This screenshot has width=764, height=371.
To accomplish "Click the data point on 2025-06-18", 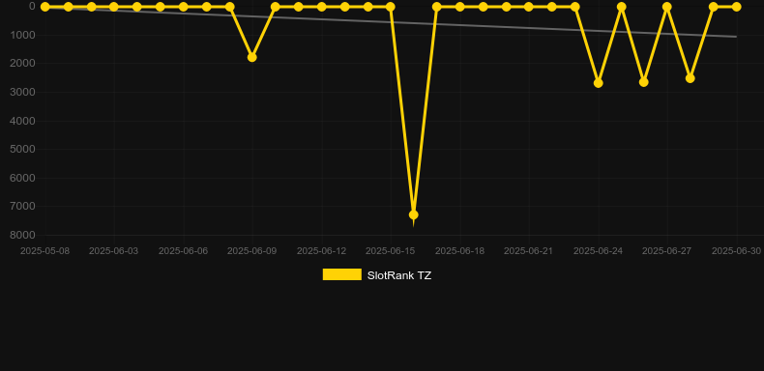I will (460, 7).
